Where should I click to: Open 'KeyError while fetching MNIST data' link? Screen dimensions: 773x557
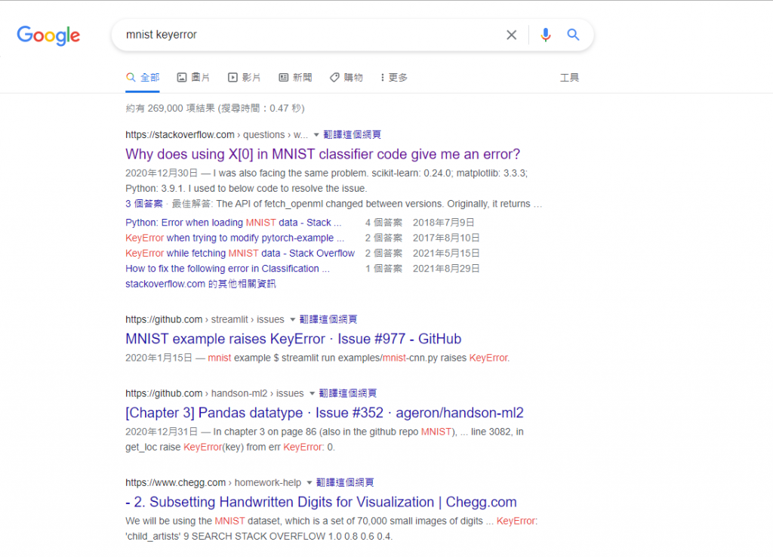[240, 253]
